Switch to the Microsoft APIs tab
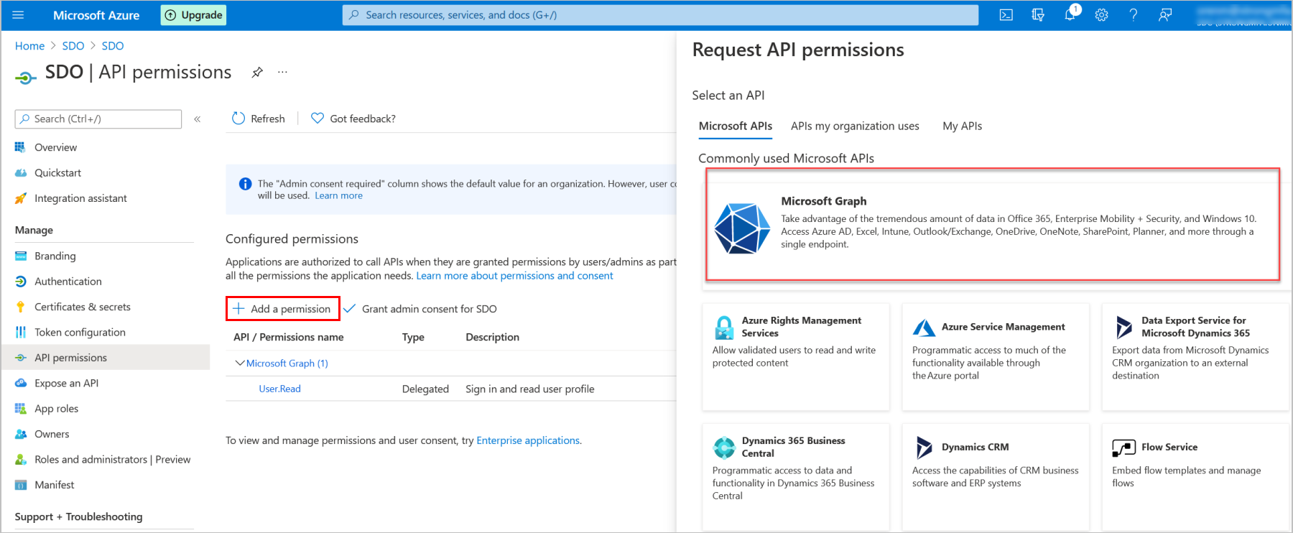Image resolution: width=1293 pixels, height=533 pixels. (x=736, y=126)
